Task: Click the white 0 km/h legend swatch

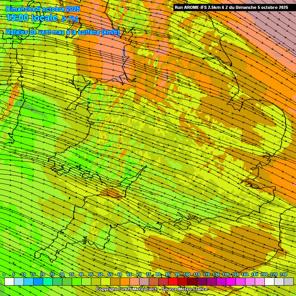Action: [9, 282]
